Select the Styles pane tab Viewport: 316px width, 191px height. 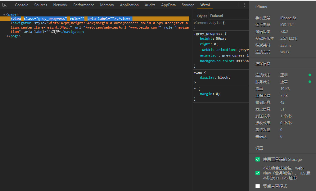coord(202,16)
